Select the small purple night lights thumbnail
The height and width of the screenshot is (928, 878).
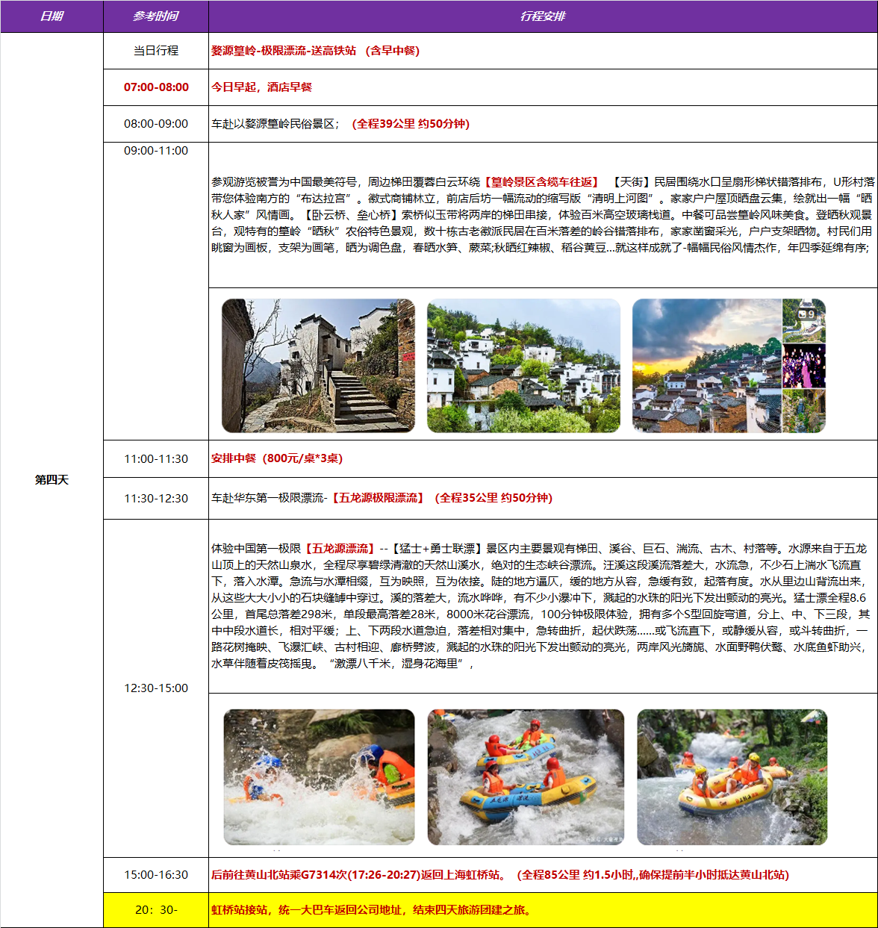(804, 366)
